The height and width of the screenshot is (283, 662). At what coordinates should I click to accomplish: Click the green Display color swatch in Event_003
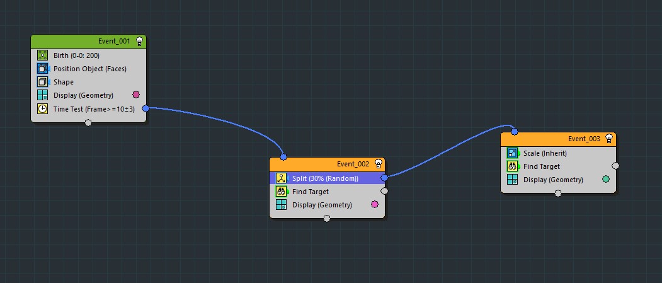coord(606,180)
